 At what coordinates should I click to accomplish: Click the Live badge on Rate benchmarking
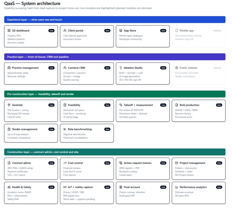click(107, 129)
